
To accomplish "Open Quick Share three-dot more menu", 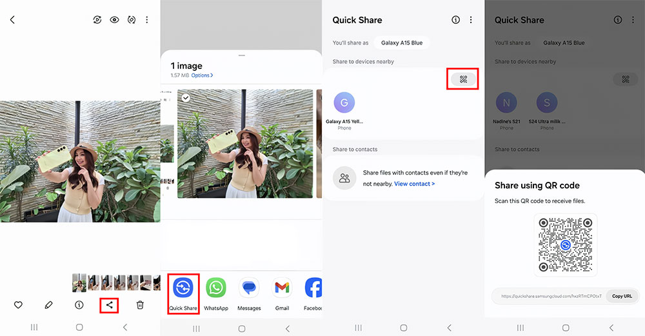I will [471, 20].
